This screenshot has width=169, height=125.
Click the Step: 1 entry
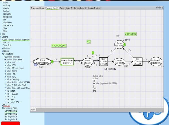(6, 42)
